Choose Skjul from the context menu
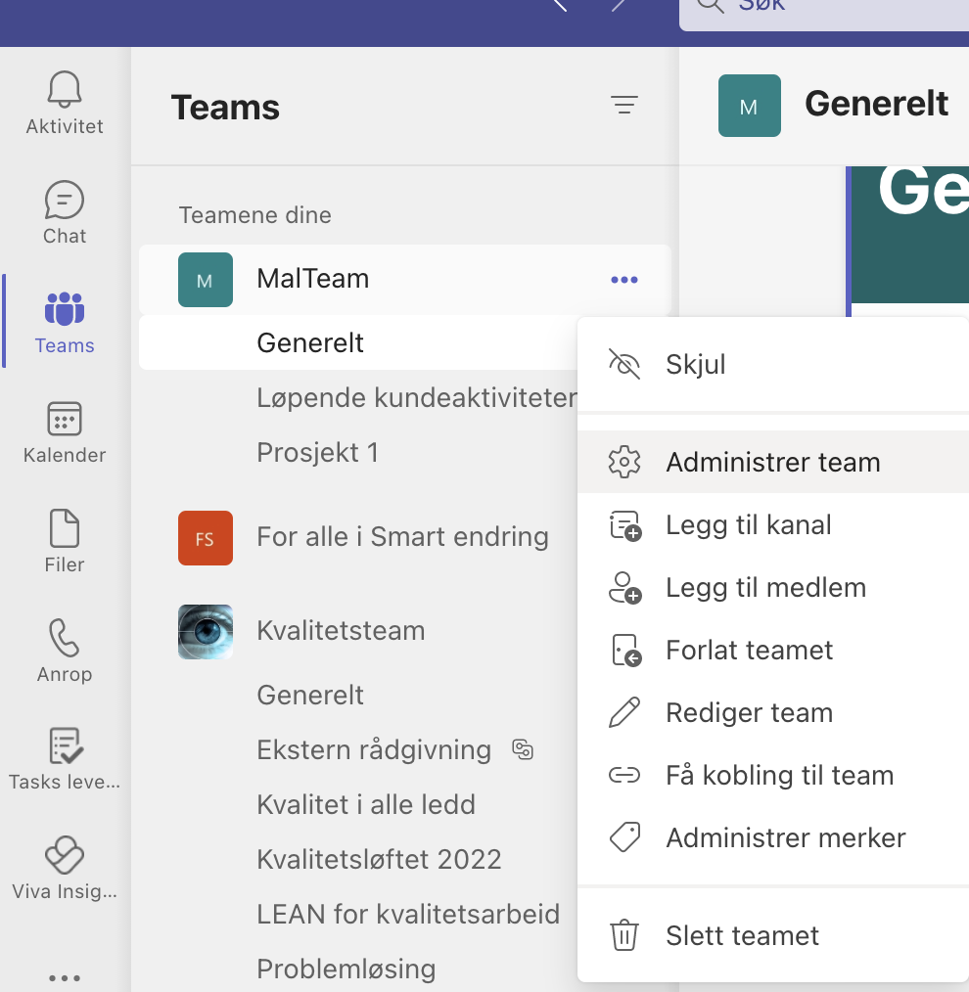This screenshot has height=992, width=969. point(773,365)
